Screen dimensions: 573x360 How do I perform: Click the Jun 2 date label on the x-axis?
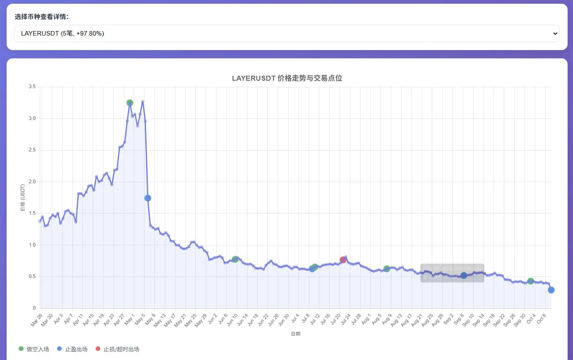pyautogui.click(x=212, y=319)
